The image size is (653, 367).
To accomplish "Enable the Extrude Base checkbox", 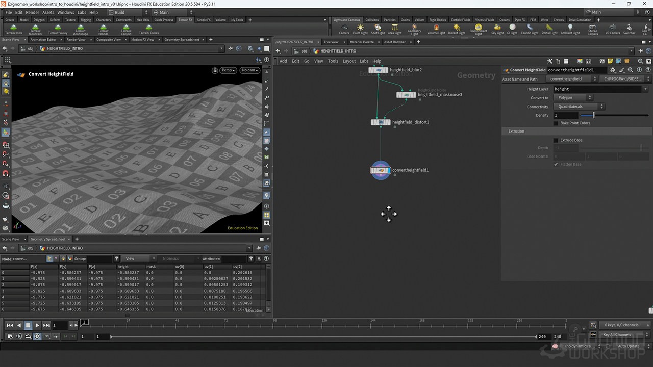I will click(556, 140).
